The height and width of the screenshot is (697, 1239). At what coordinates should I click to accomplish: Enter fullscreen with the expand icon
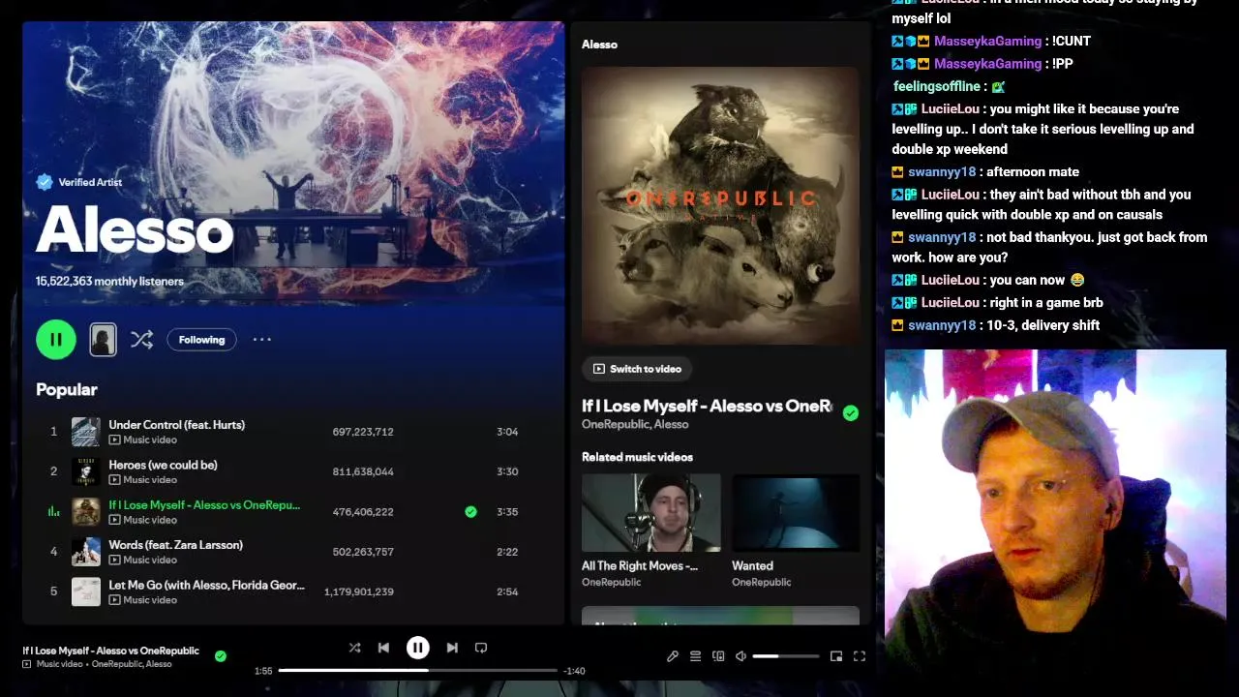click(x=859, y=656)
